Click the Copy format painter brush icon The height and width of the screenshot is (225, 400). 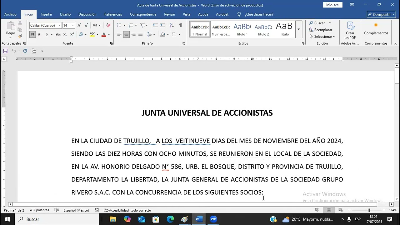click(20, 36)
